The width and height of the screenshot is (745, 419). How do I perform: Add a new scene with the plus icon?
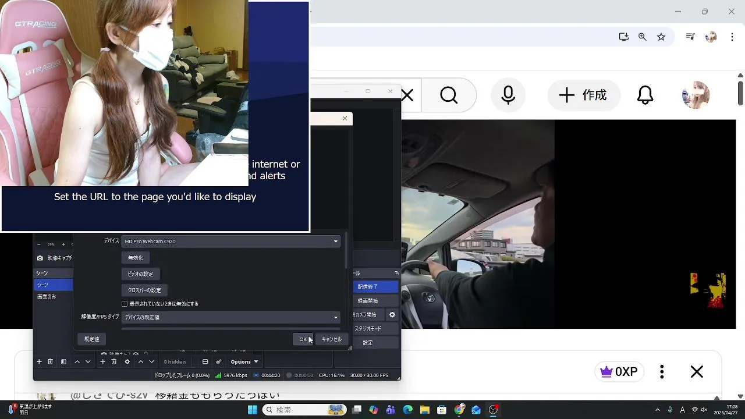click(x=39, y=361)
